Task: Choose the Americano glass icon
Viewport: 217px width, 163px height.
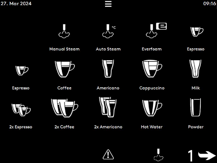Action: pyautogui.click(x=108, y=68)
